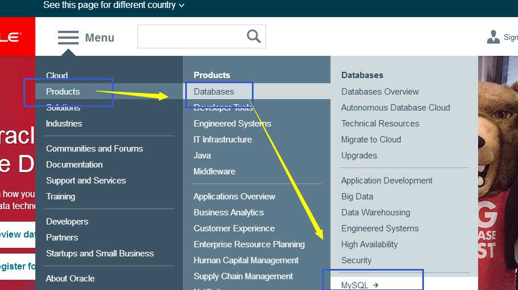This screenshot has width=518, height=290.
Task: Click the Databases Overview link
Action: [380, 92]
